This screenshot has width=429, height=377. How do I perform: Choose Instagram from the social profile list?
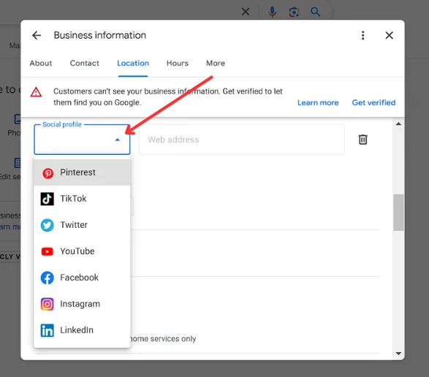[x=82, y=304]
